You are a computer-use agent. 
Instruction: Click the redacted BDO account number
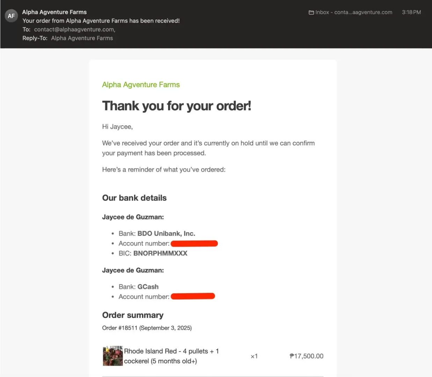[x=194, y=243]
